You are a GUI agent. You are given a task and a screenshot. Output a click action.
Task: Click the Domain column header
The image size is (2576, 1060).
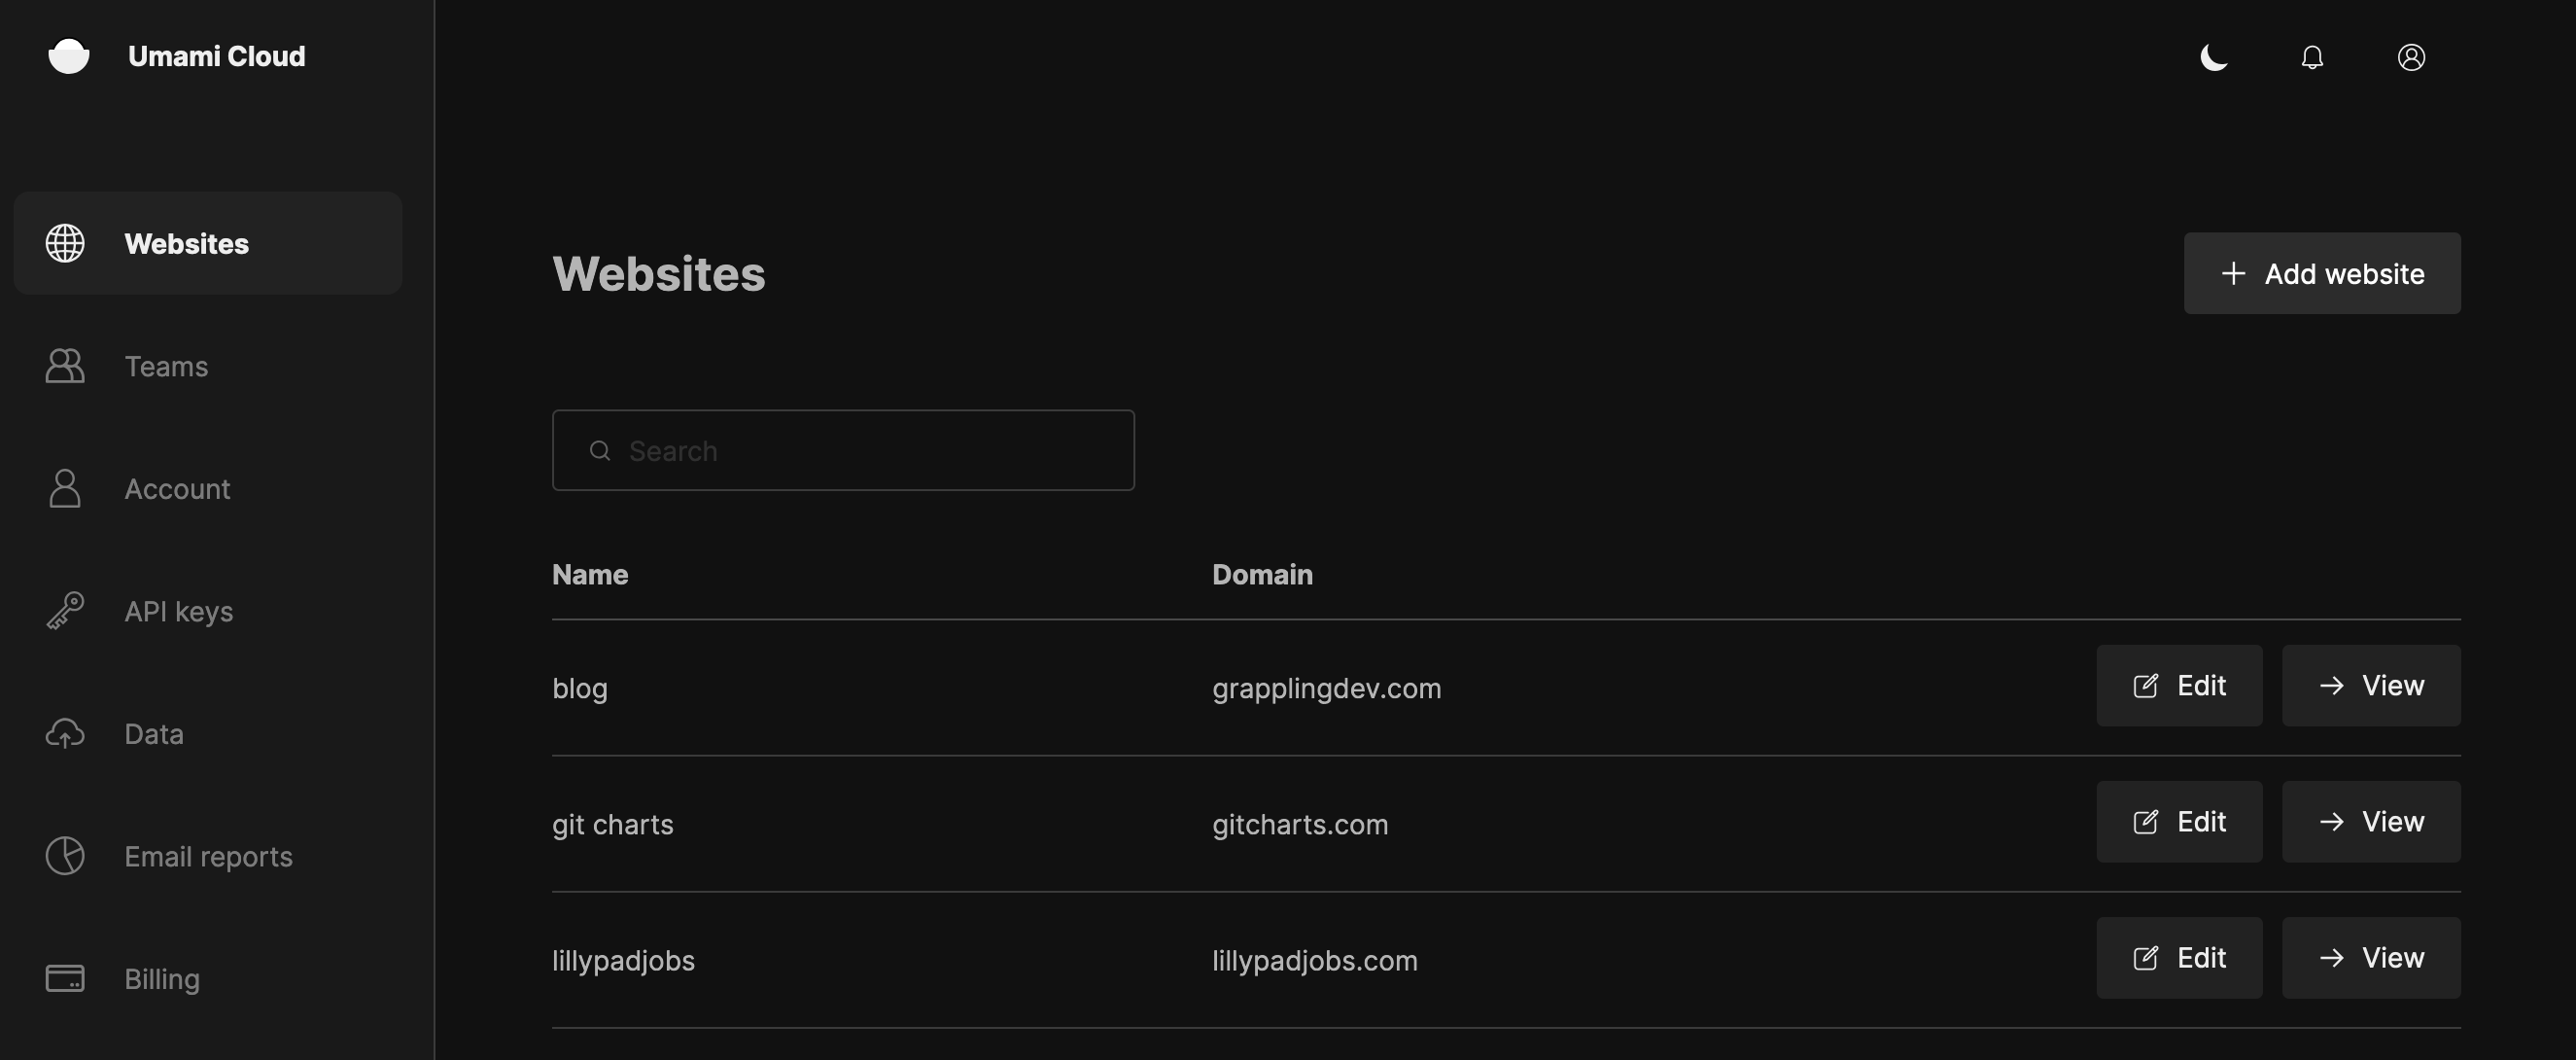tap(1261, 575)
